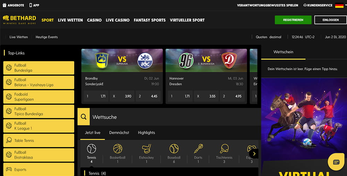Bet on Dresden win at 4.95

[232, 96]
